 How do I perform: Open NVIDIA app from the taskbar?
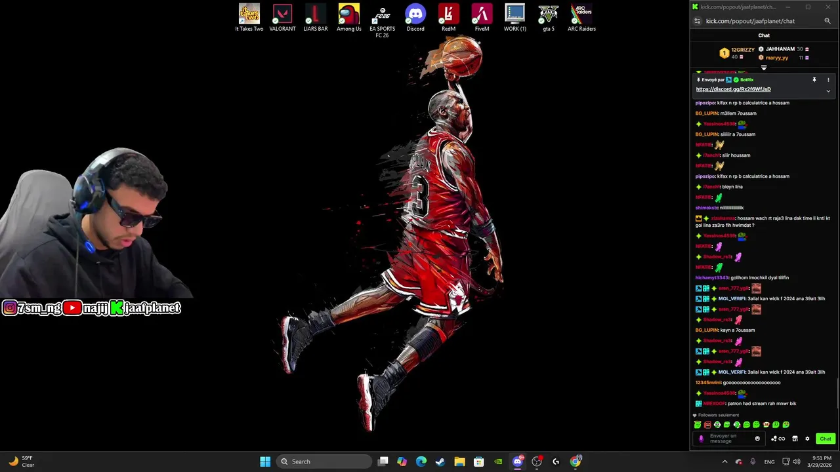pos(498,462)
